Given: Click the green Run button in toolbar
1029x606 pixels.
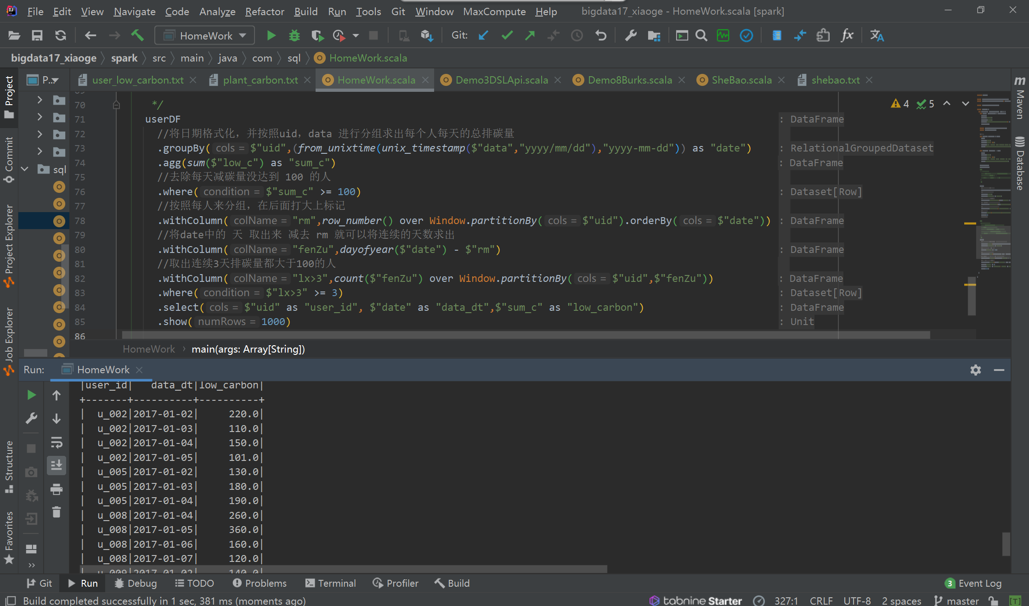Looking at the screenshot, I should point(271,35).
